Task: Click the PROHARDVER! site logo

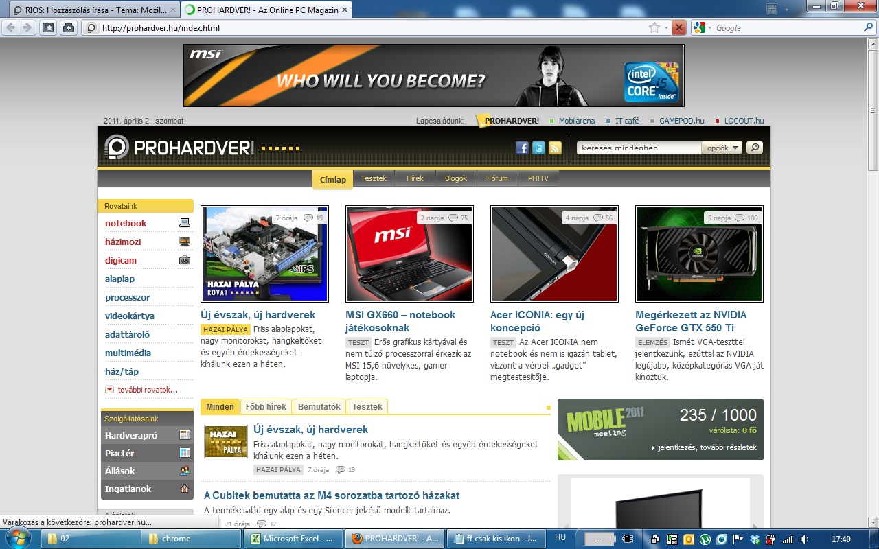Action: pyautogui.click(x=179, y=147)
